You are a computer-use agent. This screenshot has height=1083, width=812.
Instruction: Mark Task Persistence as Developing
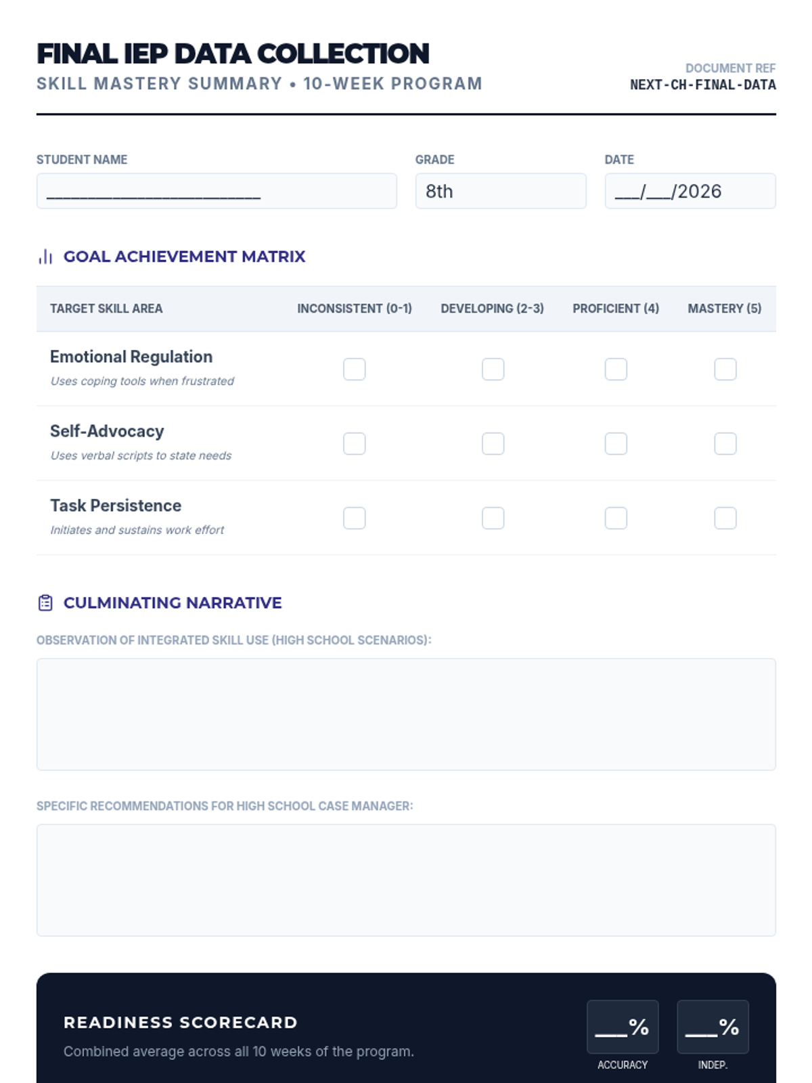point(493,518)
